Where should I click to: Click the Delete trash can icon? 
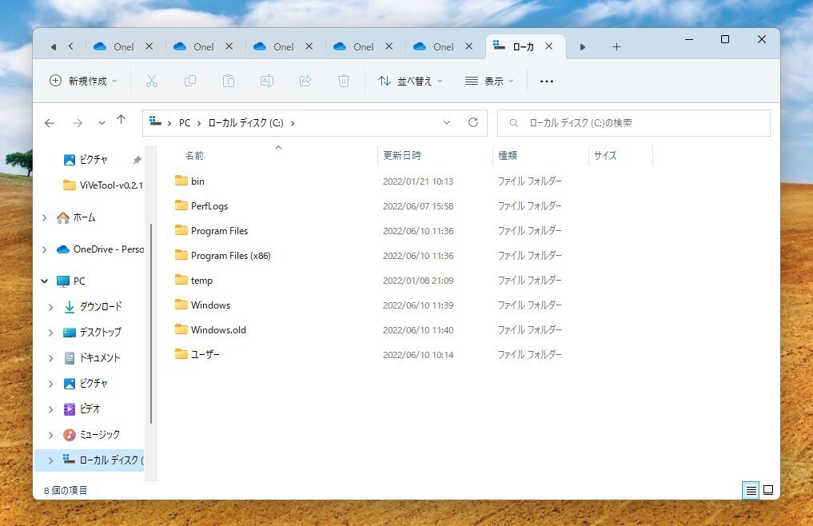coord(344,81)
